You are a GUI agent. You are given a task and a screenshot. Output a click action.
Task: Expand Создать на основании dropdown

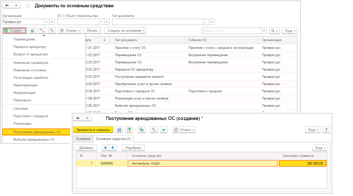pyautogui.click(x=125, y=30)
